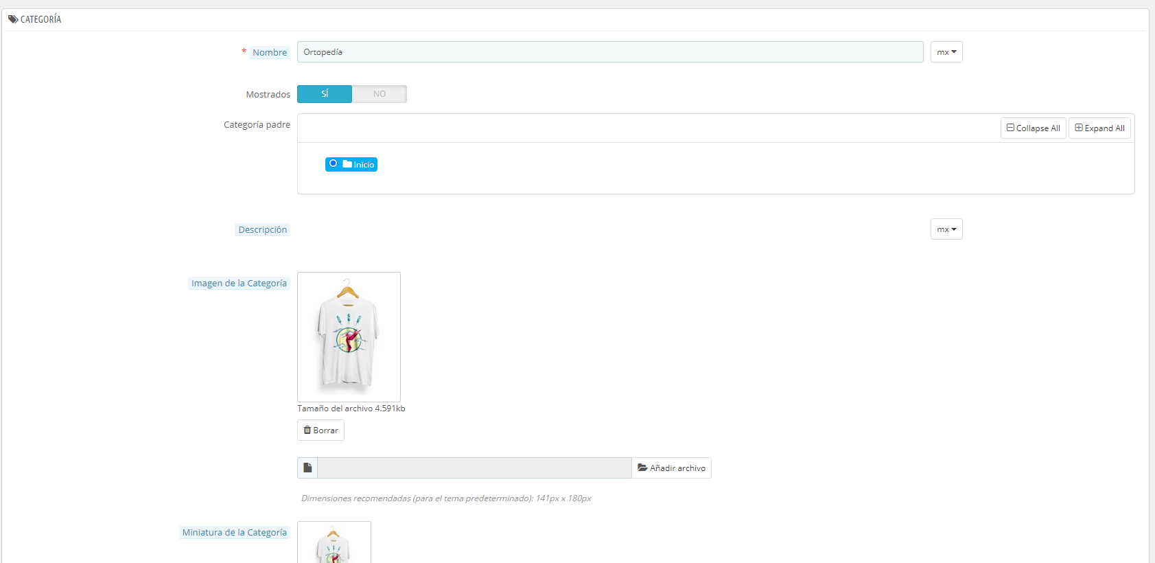
Task: Click the Tamaño del archivo 4.591kb text
Action: [x=351, y=409]
